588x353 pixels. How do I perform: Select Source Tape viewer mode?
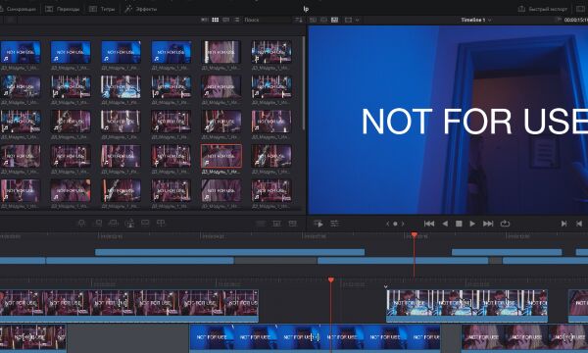pyautogui.click(x=323, y=20)
